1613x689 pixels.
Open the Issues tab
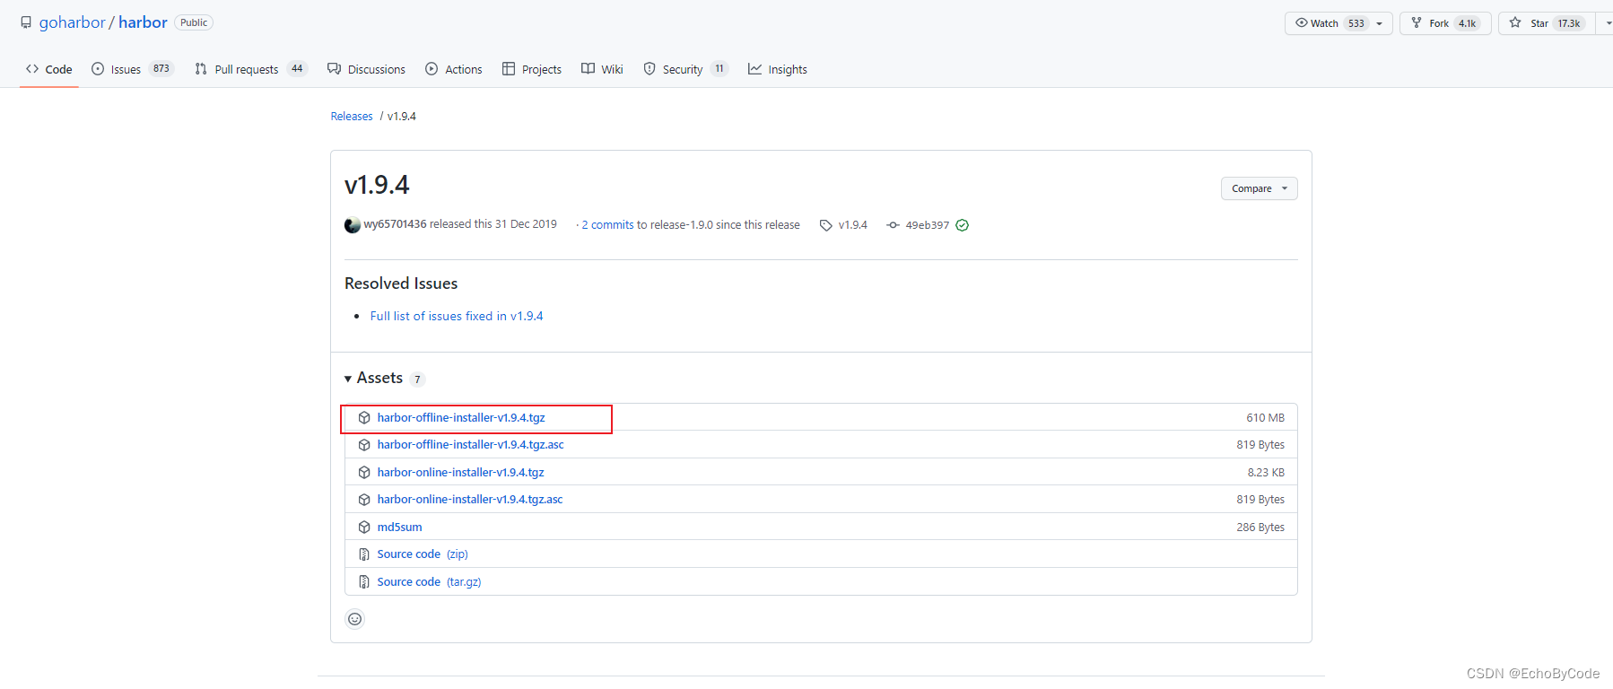click(x=132, y=69)
